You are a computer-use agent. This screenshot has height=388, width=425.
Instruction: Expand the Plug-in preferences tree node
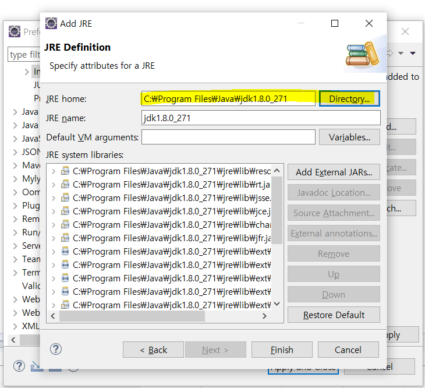click(x=15, y=206)
